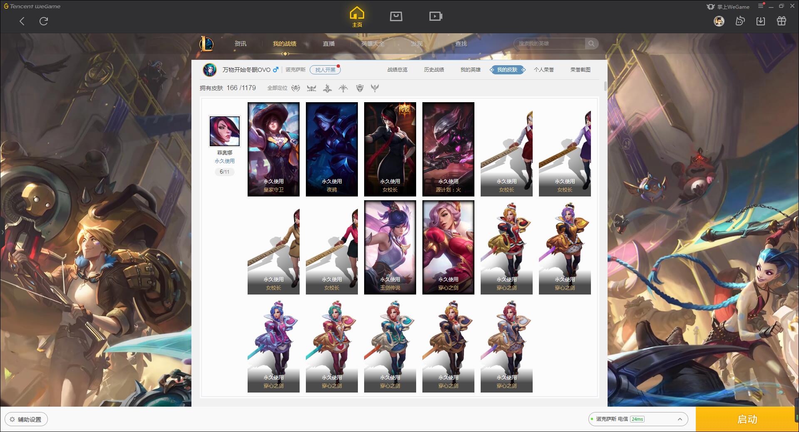Select 全部定位 role filter
Viewport: 799px width, 432px height.
[277, 88]
